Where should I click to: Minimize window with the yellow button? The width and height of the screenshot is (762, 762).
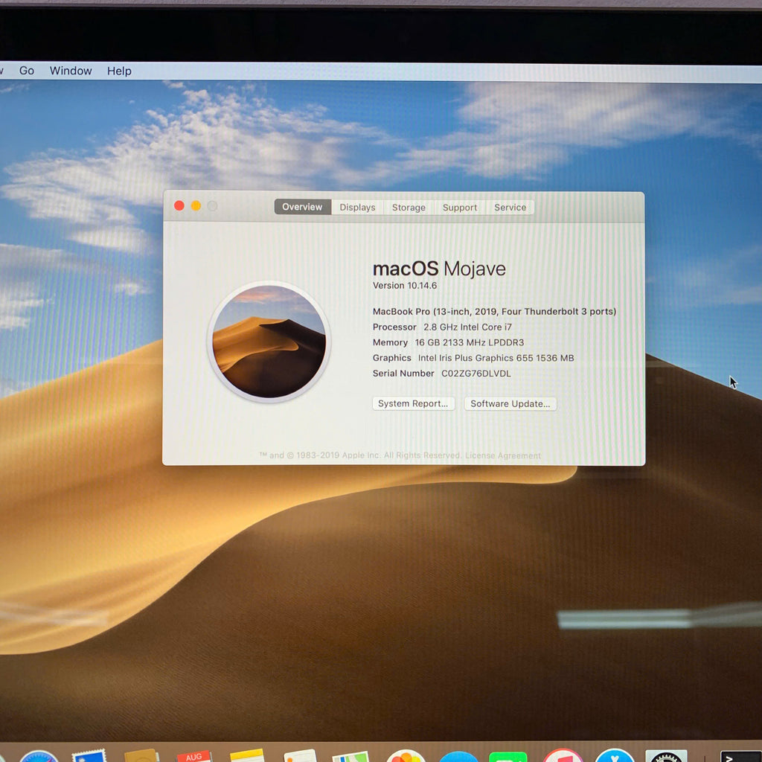[x=196, y=206]
